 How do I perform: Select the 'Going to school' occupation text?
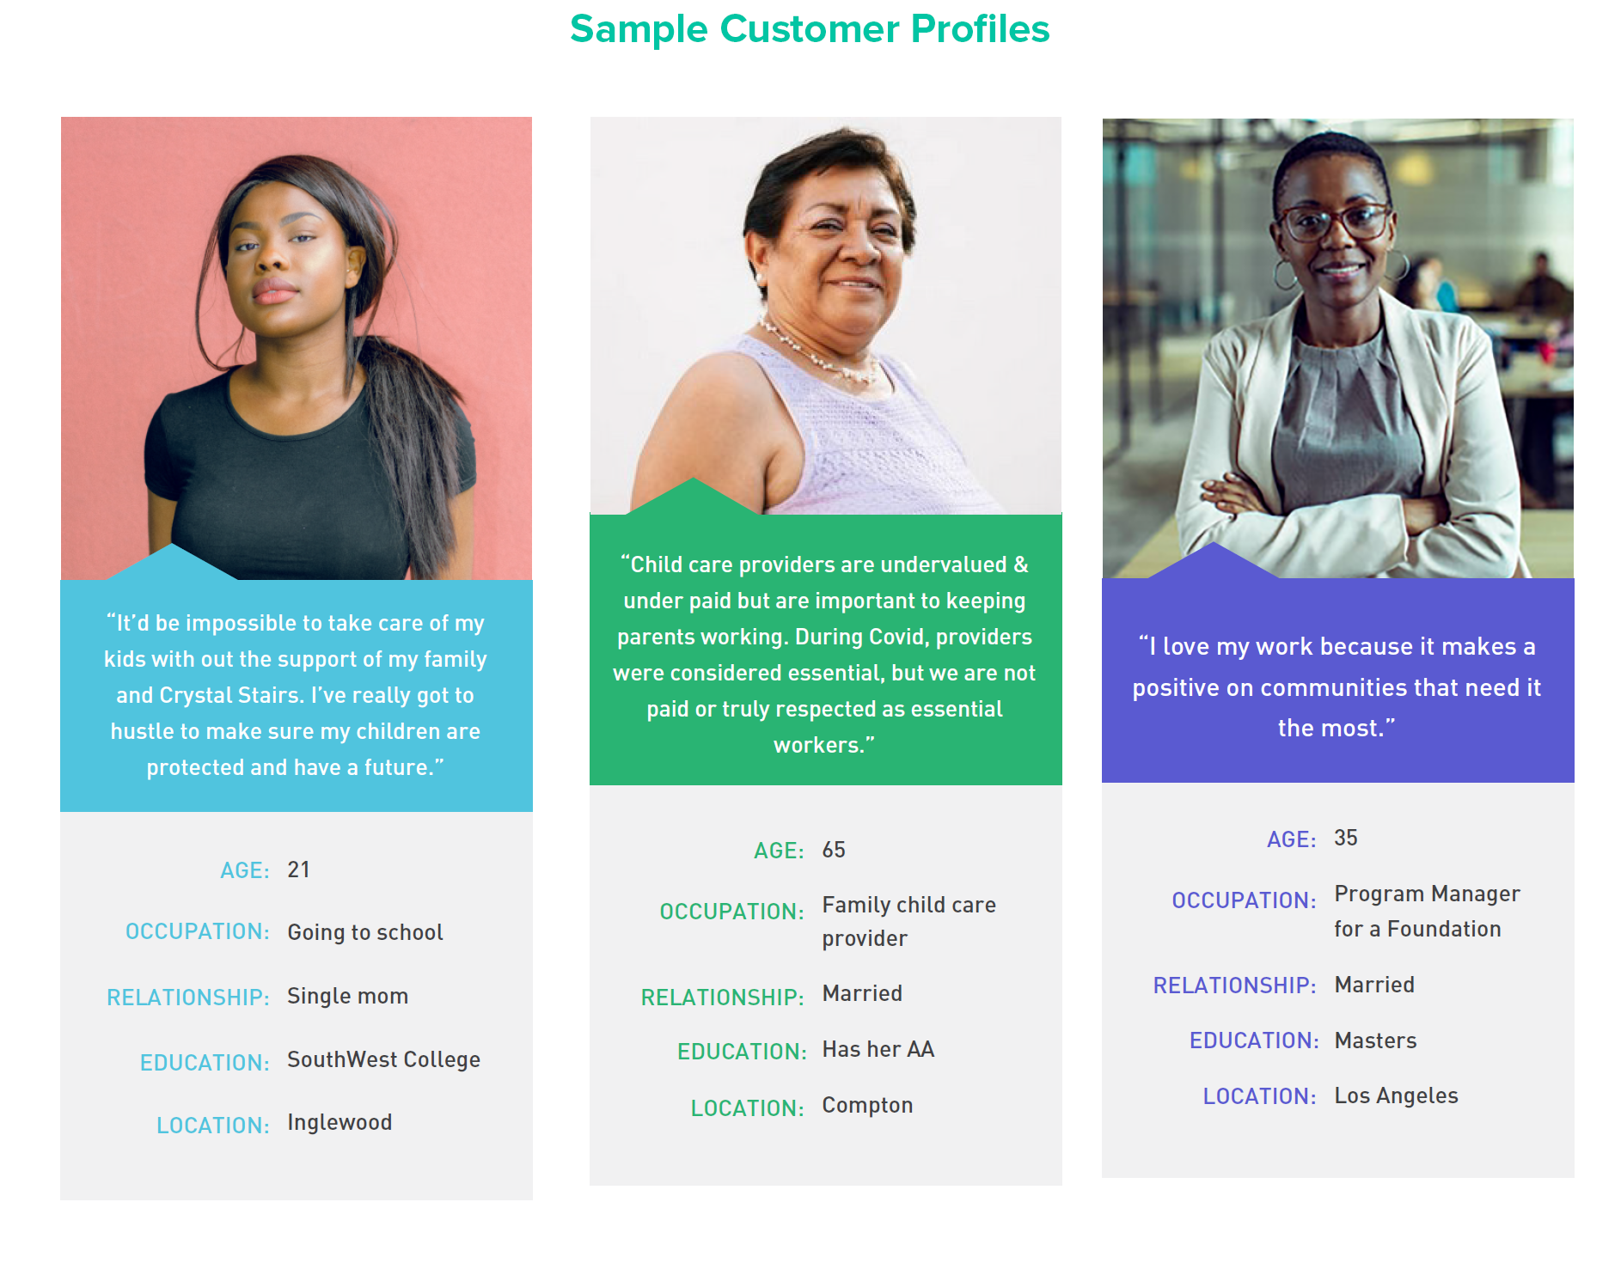365,932
